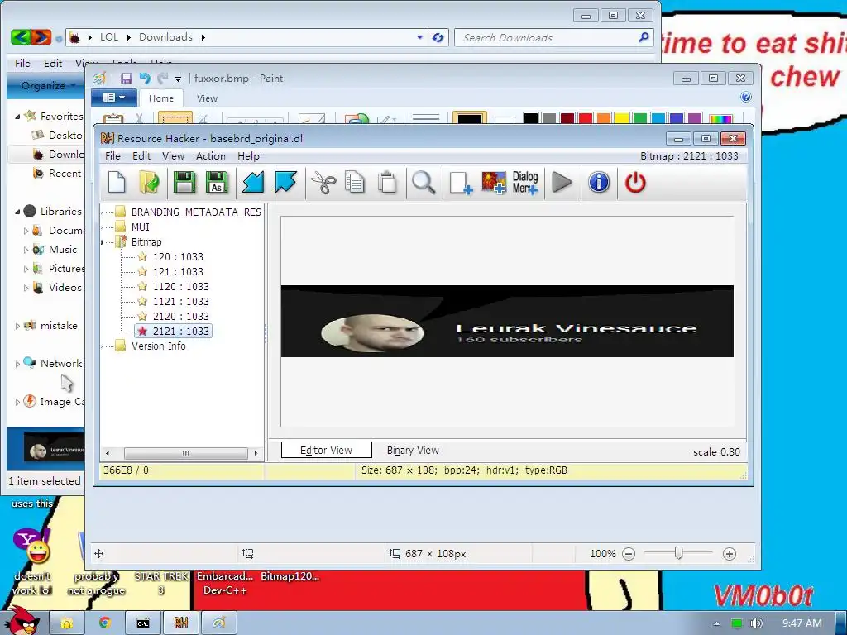Click Paint quick access Save icon
The width and height of the screenshot is (847, 635).
[x=127, y=79]
